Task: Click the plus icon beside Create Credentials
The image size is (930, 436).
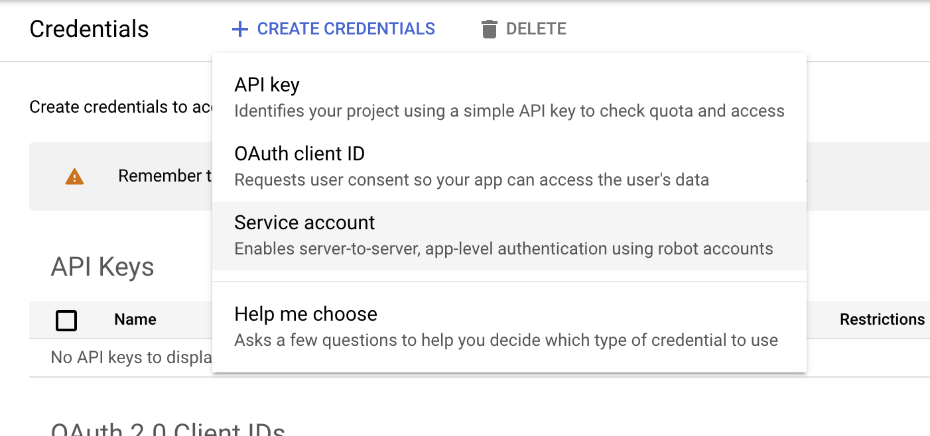Action: coord(239,29)
